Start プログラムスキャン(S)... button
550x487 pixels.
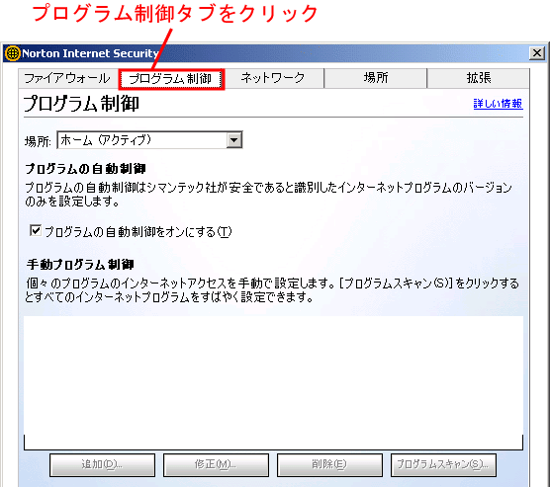tap(443, 465)
